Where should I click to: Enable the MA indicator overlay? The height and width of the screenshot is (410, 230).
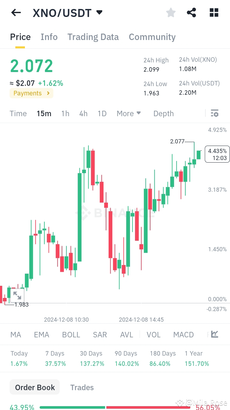(15, 334)
